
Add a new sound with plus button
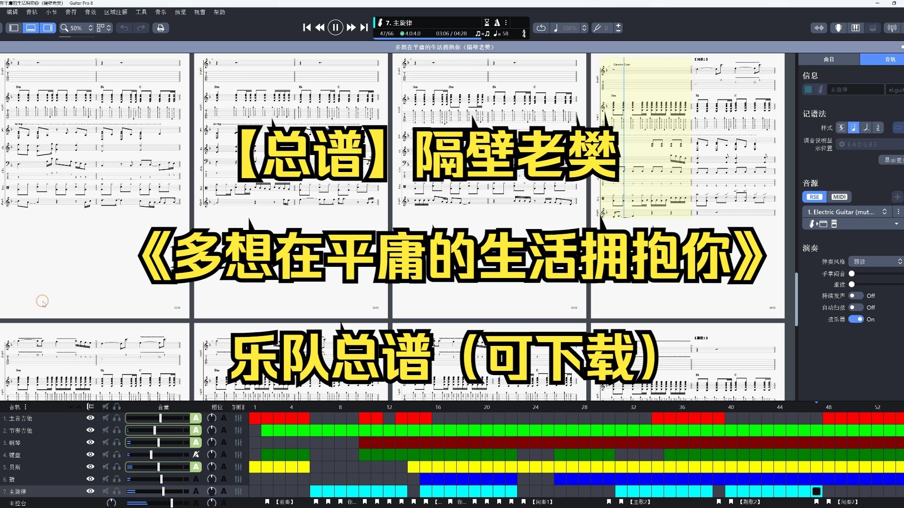[897, 197]
